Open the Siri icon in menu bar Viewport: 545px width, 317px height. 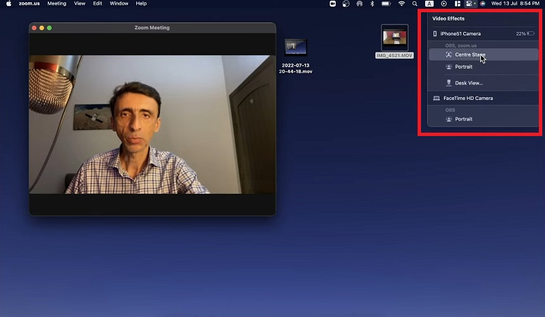(482, 3)
